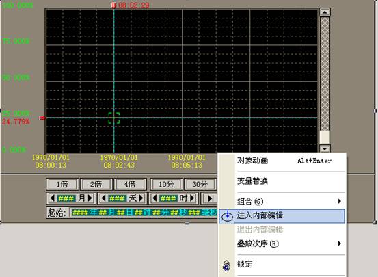The height and width of the screenshot is (277, 378).
Task: Click the vertical scrollbar thumb
Action: tap(325, 137)
